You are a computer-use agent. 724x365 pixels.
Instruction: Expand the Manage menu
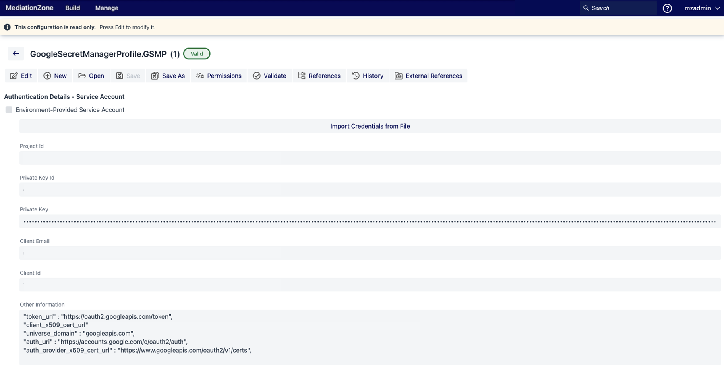[x=106, y=8]
